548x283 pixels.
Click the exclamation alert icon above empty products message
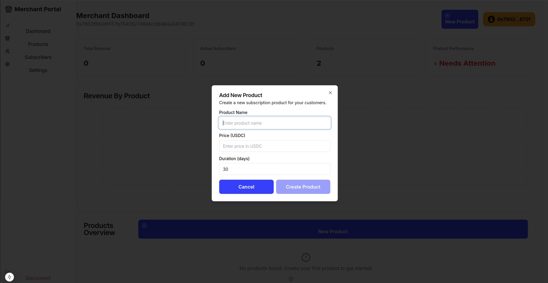coord(306,258)
